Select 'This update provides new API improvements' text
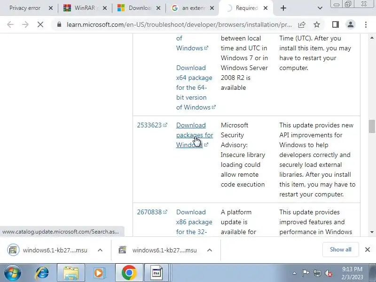 (317, 160)
